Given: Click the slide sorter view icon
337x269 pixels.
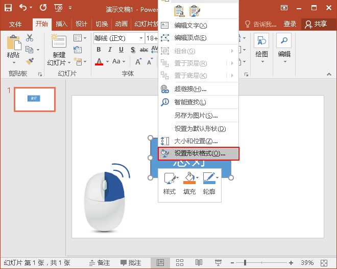Looking at the screenshot, I should pos(179,262).
